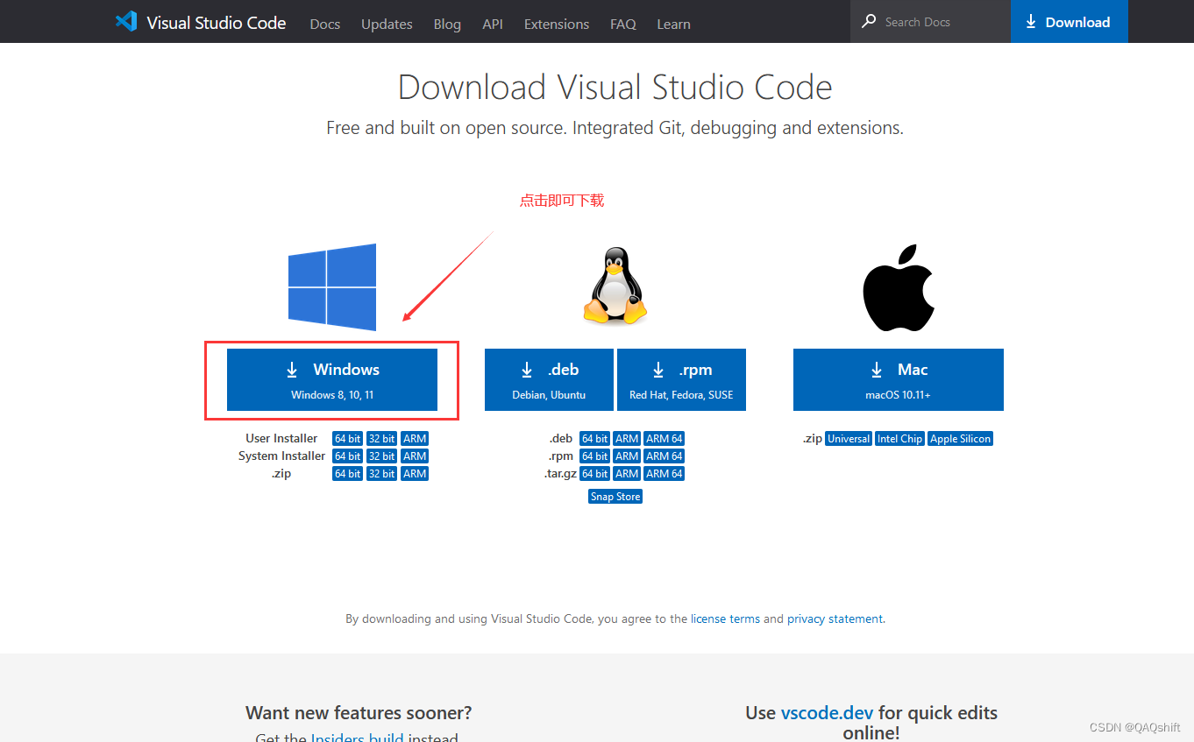The height and width of the screenshot is (742, 1194).
Task: Select Mac .zip Intel Chip
Action: coord(899,439)
